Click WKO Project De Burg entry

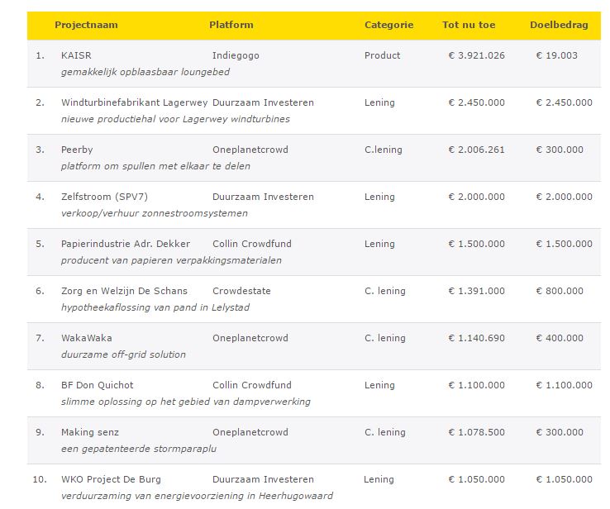point(111,479)
